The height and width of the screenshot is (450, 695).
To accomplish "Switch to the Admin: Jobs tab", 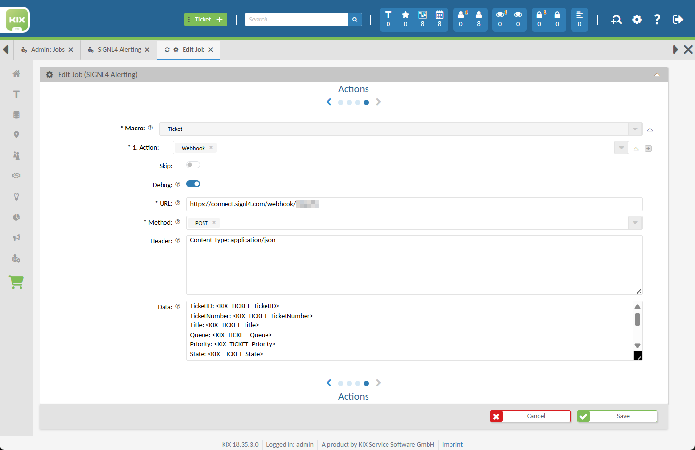I will click(47, 50).
